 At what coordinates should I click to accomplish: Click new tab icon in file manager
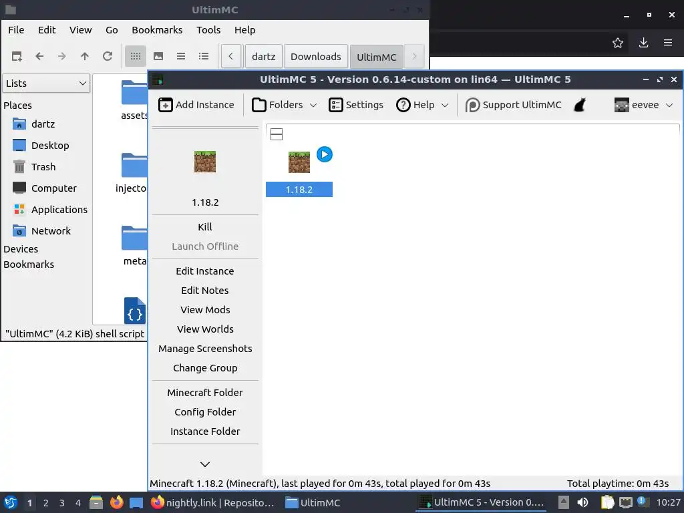click(x=17, y=56)
